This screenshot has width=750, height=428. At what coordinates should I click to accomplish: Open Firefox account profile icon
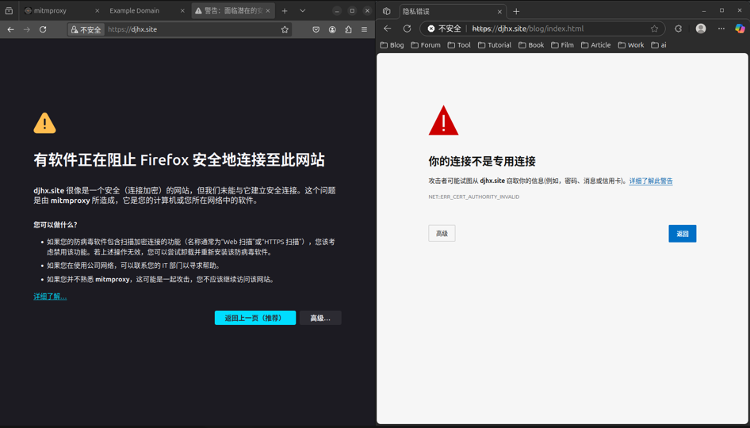coord(332,29)
